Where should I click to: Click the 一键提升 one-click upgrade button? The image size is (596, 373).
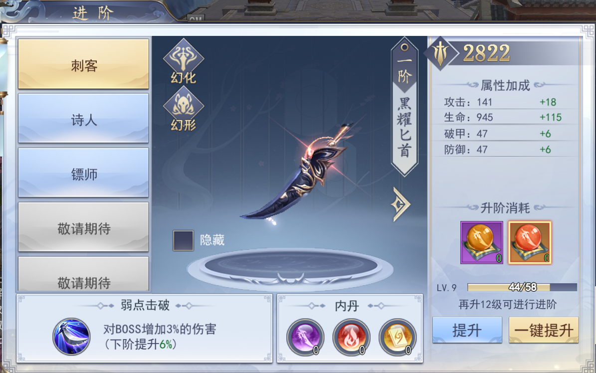point(544,330)
